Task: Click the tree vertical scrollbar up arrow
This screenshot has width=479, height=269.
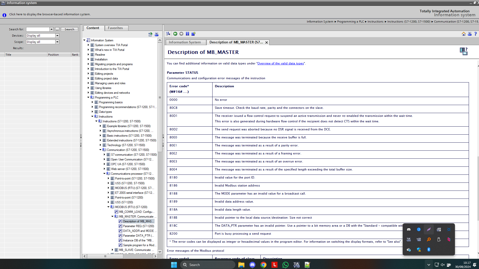Action: (x=160, y=40)
